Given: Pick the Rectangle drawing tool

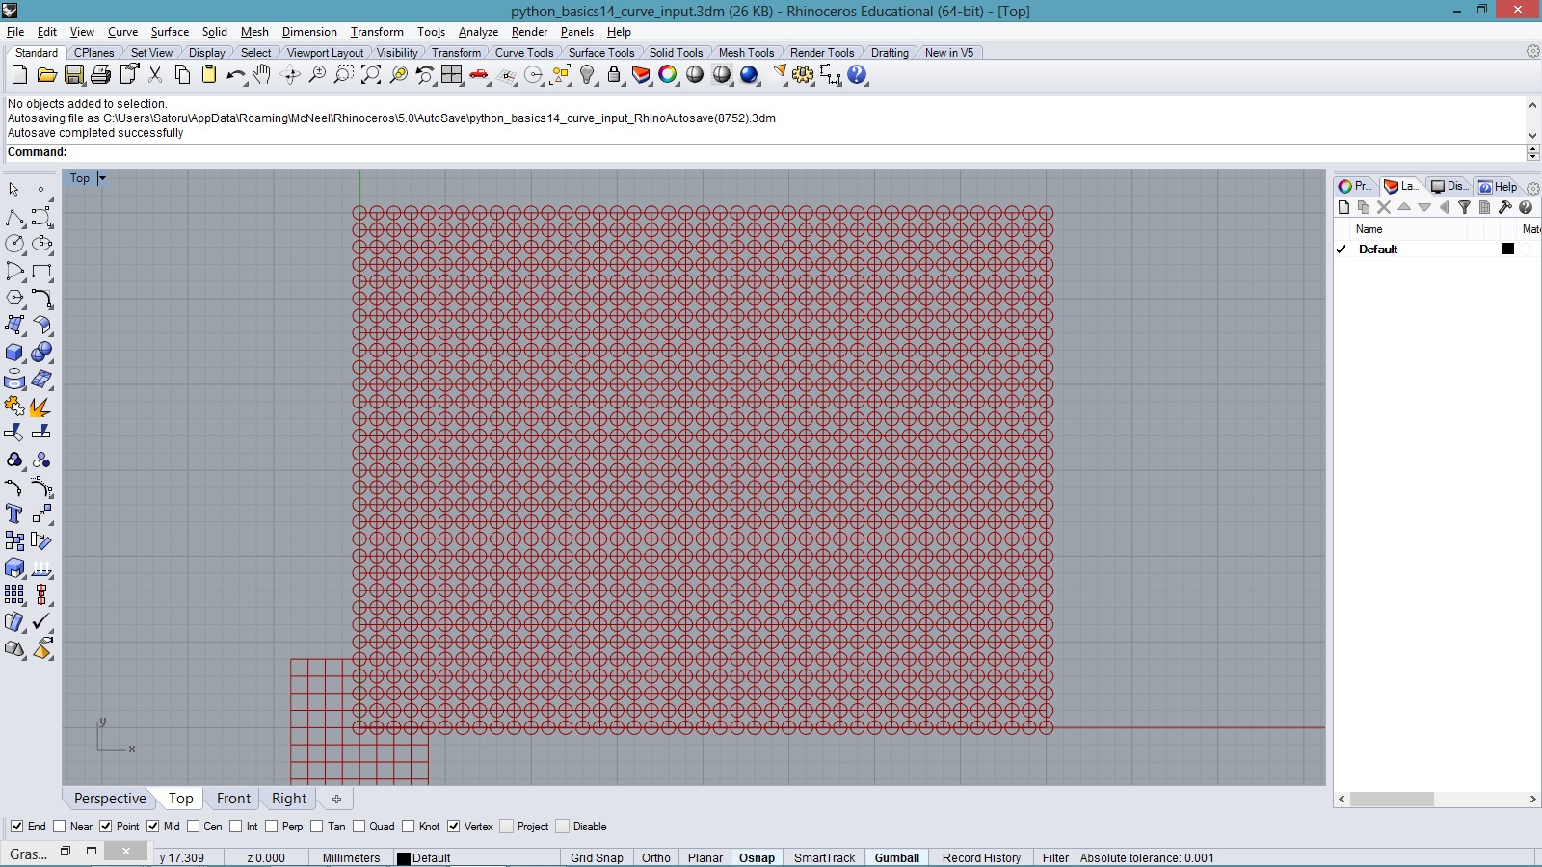Looking at the screenshot, I should click(41, 272).
